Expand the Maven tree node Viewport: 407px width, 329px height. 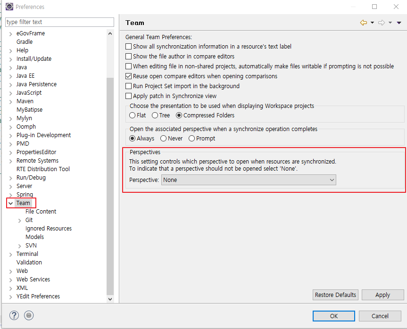[x=11, y=102]
